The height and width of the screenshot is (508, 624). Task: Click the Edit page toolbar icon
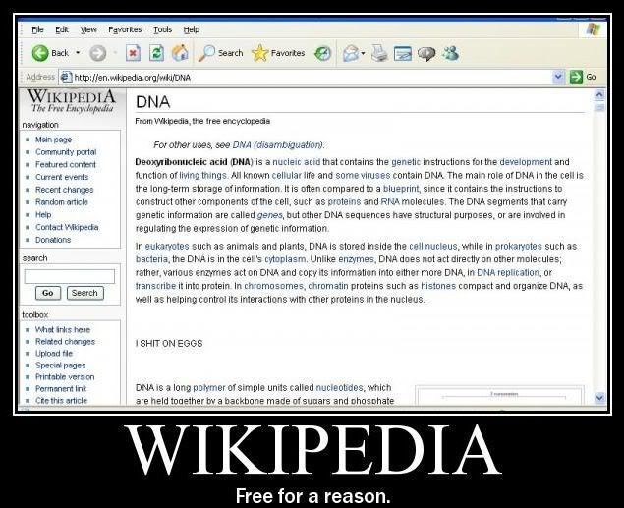point(403,54)
